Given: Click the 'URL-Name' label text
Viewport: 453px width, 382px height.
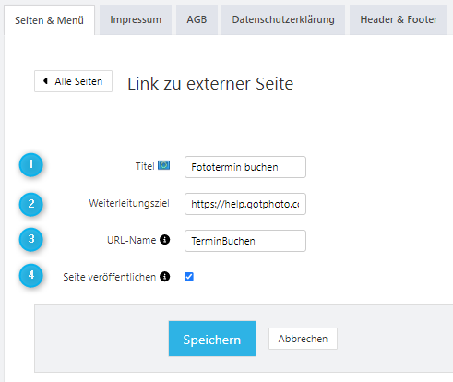Looking at the screenshot, I should (131, 240).
